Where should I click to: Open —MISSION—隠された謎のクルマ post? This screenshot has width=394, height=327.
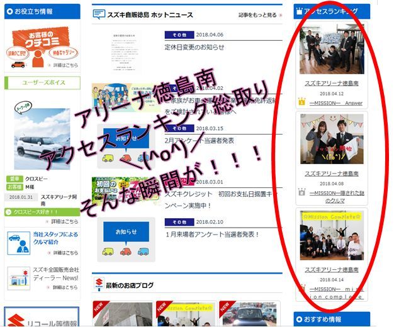tap(337, 197)
